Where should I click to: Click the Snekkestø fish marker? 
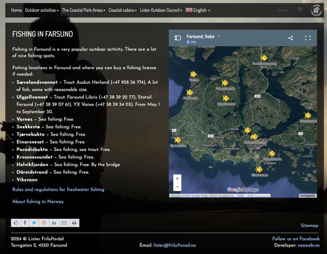tap(190, 92)
